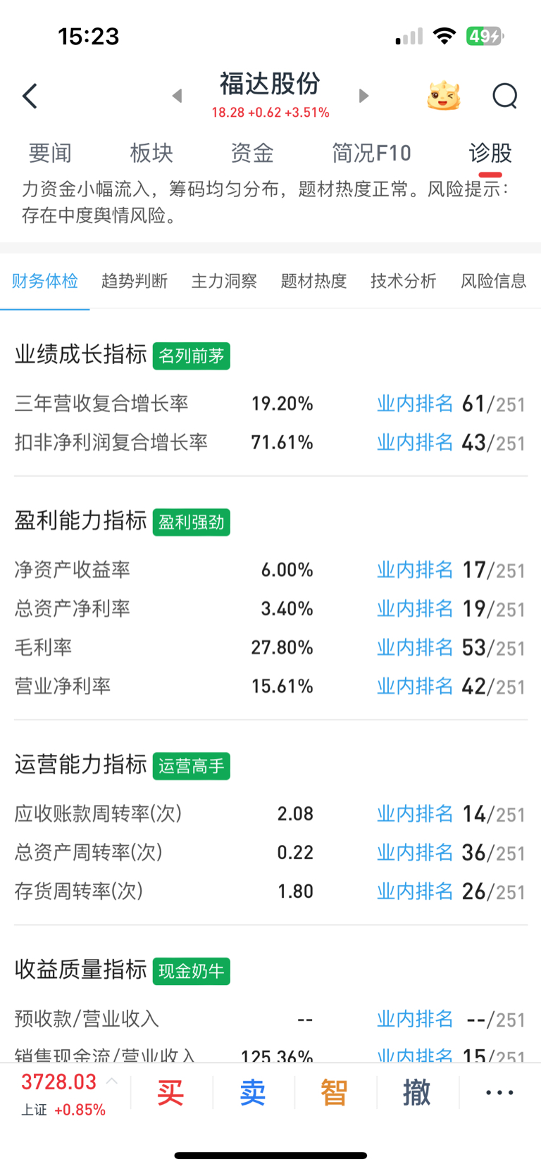
Task: Tap the 福达股份 stock title
Action: tap(270, 84)
